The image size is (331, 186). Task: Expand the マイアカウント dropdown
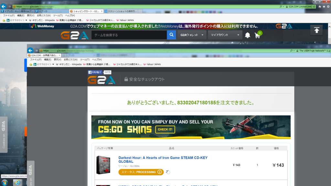(225, 35)
